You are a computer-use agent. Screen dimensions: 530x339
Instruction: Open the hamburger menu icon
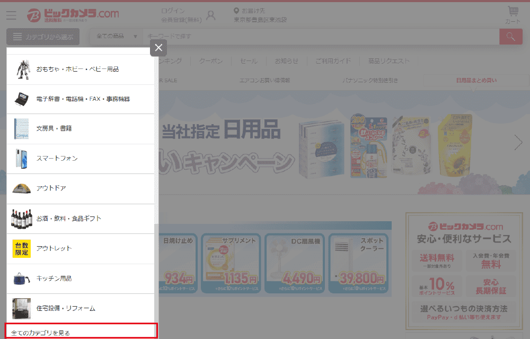click(11, 15)
